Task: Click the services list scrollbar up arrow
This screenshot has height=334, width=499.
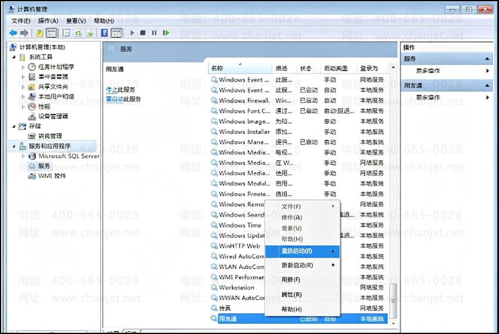Action: tap(393, 67)
